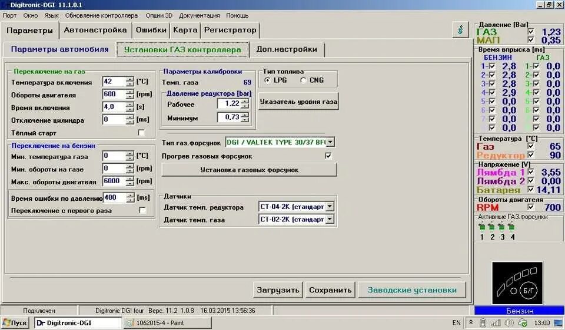Click the EN language indicator in taskbar
The height and width of the screenshot is (330, 565).
[x=456, y=323]
